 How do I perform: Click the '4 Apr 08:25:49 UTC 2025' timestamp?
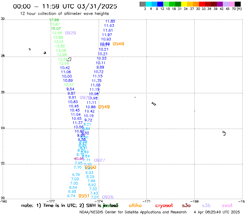pyautogui.click(x=217, y=212)
